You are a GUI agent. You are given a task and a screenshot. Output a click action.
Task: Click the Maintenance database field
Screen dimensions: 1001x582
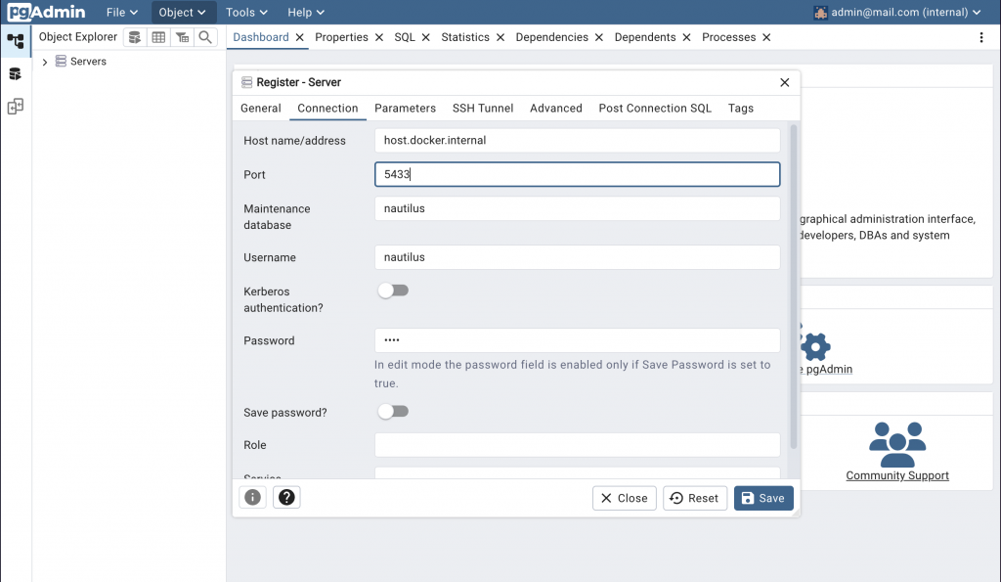coord(577,209)
